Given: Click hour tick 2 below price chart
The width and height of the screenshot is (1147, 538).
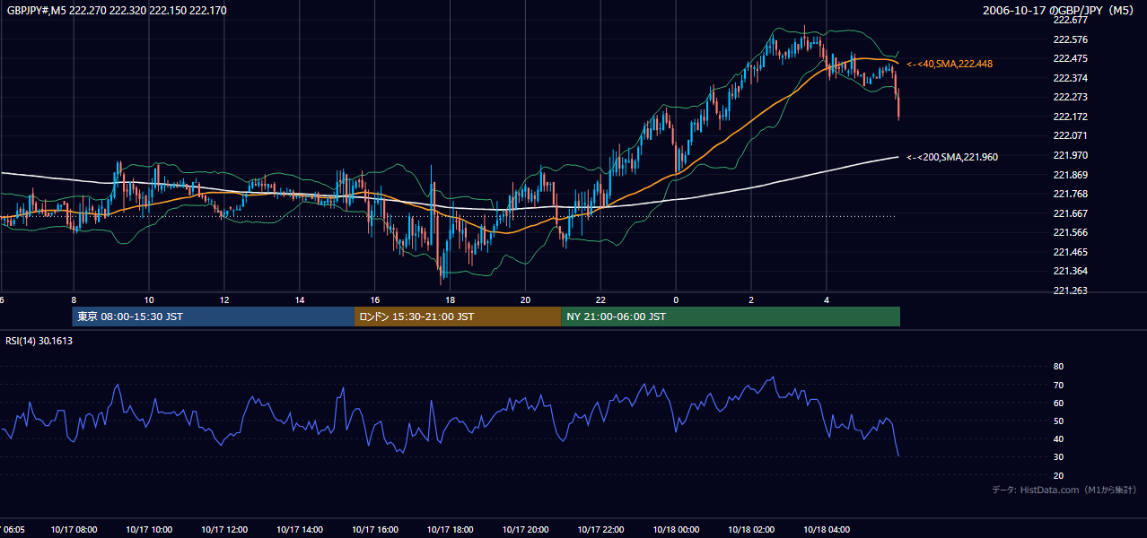Looking at the screenshot, I should (x=752, y=299).
